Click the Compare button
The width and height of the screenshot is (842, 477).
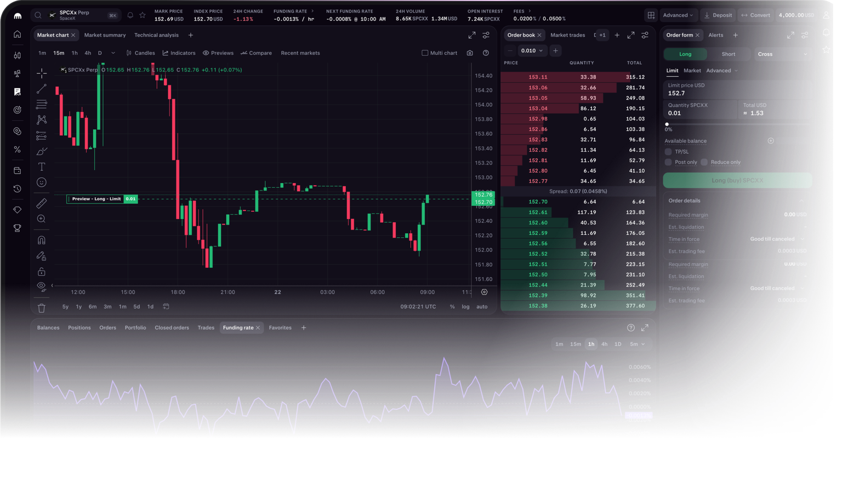(x=256, y=53)
